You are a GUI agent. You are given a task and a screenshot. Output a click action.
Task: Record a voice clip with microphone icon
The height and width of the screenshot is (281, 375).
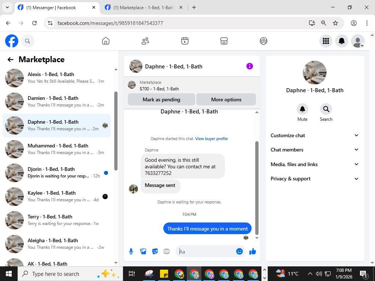coord(131,251)
